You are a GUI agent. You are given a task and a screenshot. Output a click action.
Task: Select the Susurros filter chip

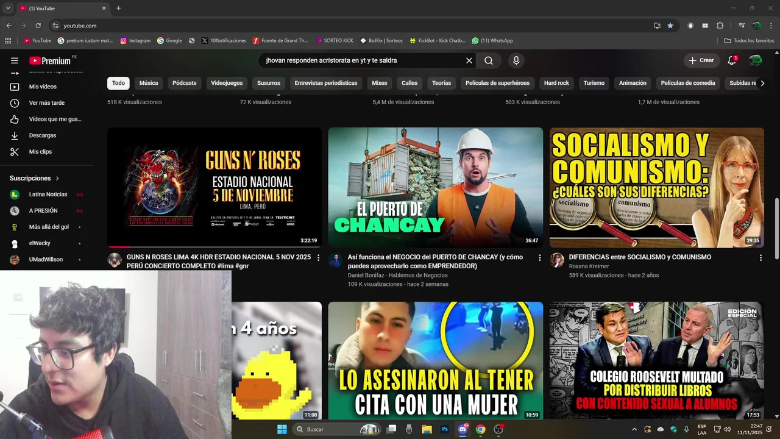[x=269, y=83]
